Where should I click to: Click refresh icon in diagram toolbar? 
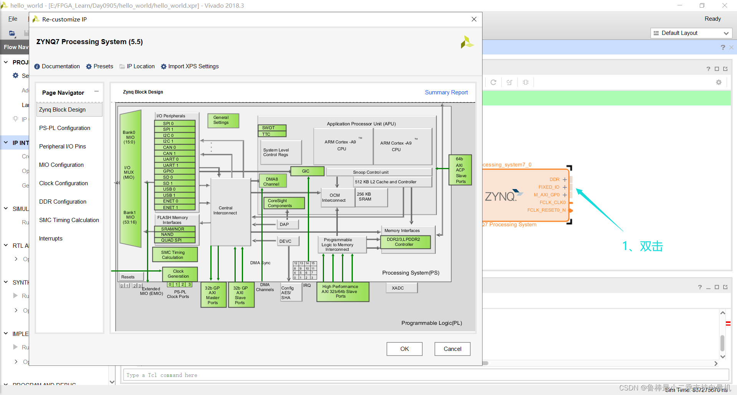(493, 82)
